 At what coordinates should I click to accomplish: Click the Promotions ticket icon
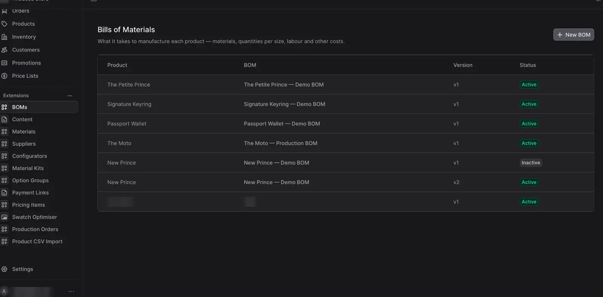tap(4, 63)
